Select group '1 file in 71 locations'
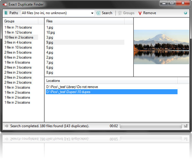 pyautogui.click(x=18, y=27)
